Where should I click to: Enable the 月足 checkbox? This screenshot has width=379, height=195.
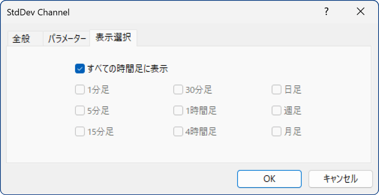[x=277, y=131]
